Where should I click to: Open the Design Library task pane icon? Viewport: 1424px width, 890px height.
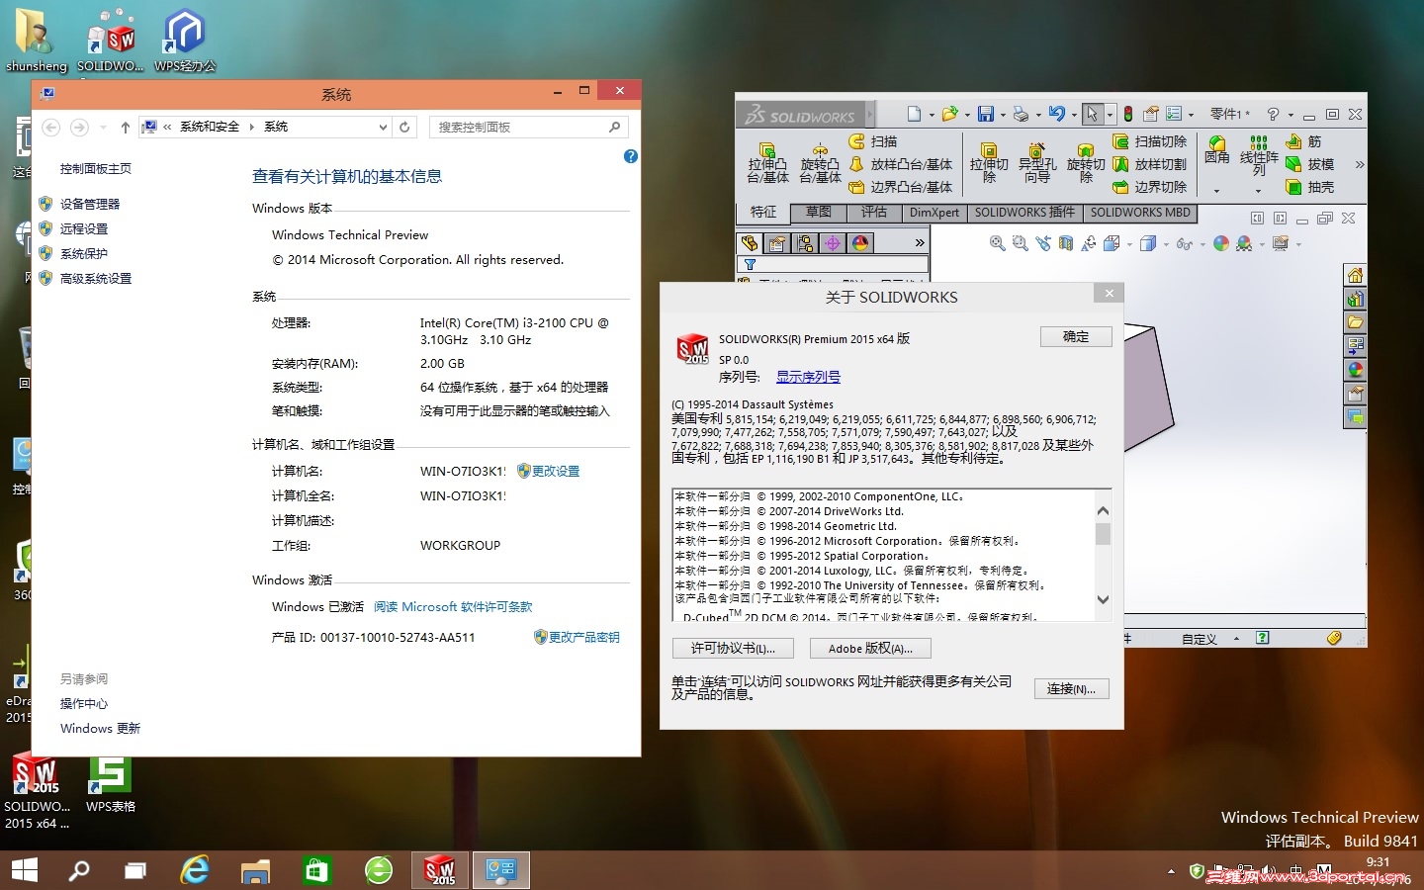[1355, 299]
